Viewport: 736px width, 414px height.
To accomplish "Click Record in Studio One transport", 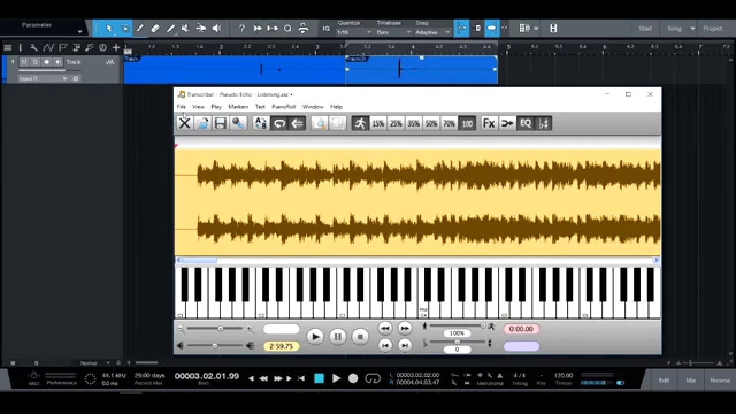I will (x=353, y=378).
